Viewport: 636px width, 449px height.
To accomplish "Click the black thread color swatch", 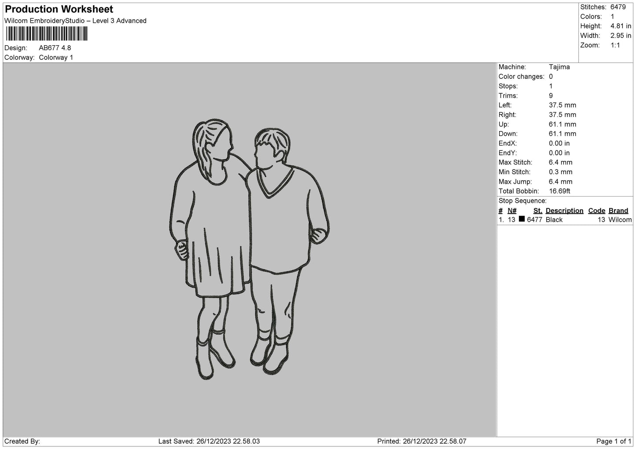I will pyautogui.click(x=522, y=219).
